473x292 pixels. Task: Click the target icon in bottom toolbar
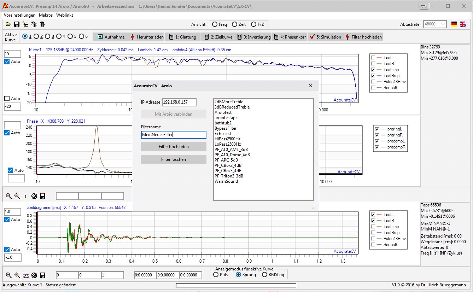(34, 275)
